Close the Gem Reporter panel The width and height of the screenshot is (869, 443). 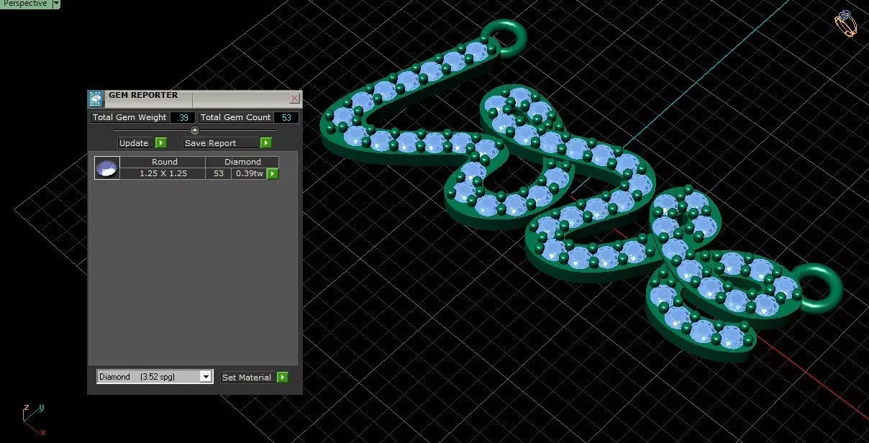(x=294, y=98)
